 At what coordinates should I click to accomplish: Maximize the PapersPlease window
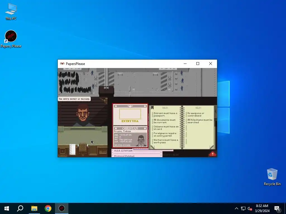198,64
